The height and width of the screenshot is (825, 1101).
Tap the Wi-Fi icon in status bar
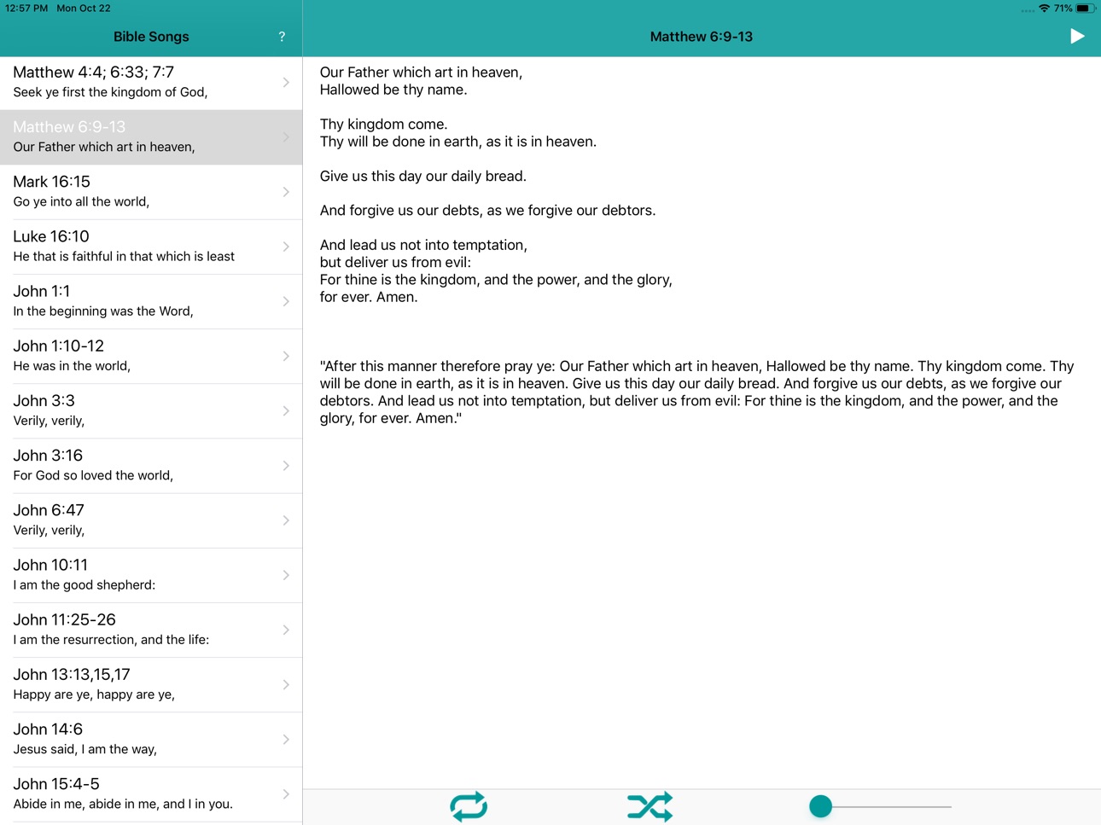pyautogui.click(x=1044, y=8)
